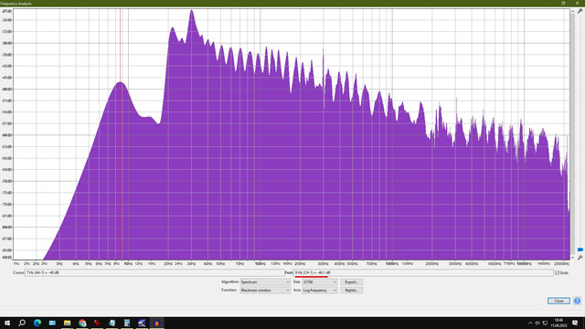Open the Windows Start menu
This screenshot has width=585, height=329.
(7, 323)
